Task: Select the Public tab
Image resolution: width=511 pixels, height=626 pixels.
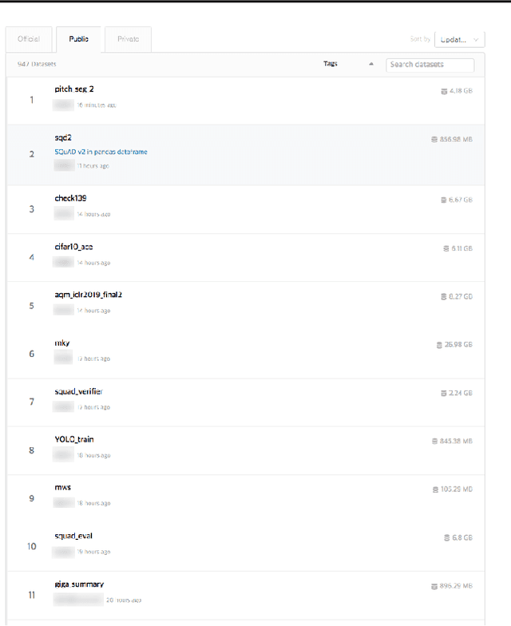Action: pos(78,39)
